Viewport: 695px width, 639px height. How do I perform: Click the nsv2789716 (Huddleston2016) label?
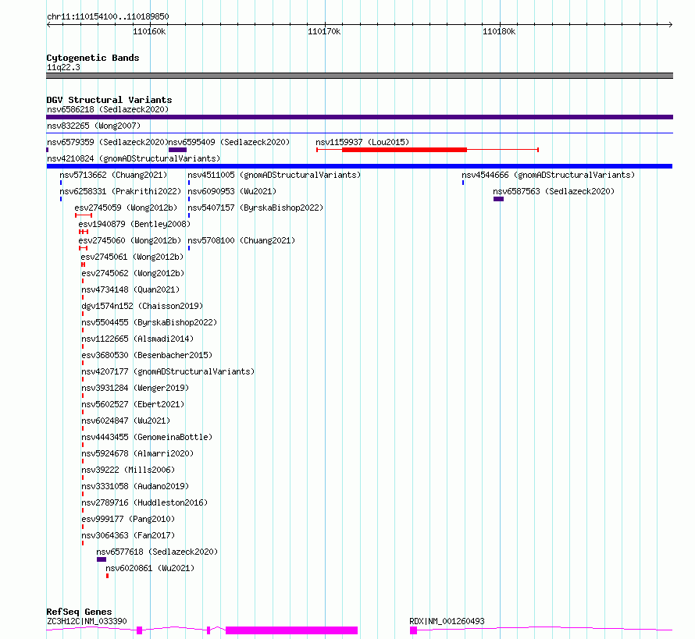[x=144, y=502]
